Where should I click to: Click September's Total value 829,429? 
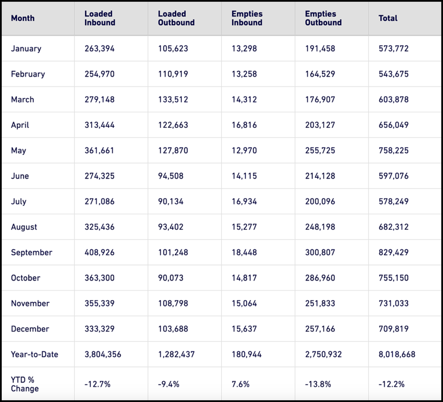point(393,252)
